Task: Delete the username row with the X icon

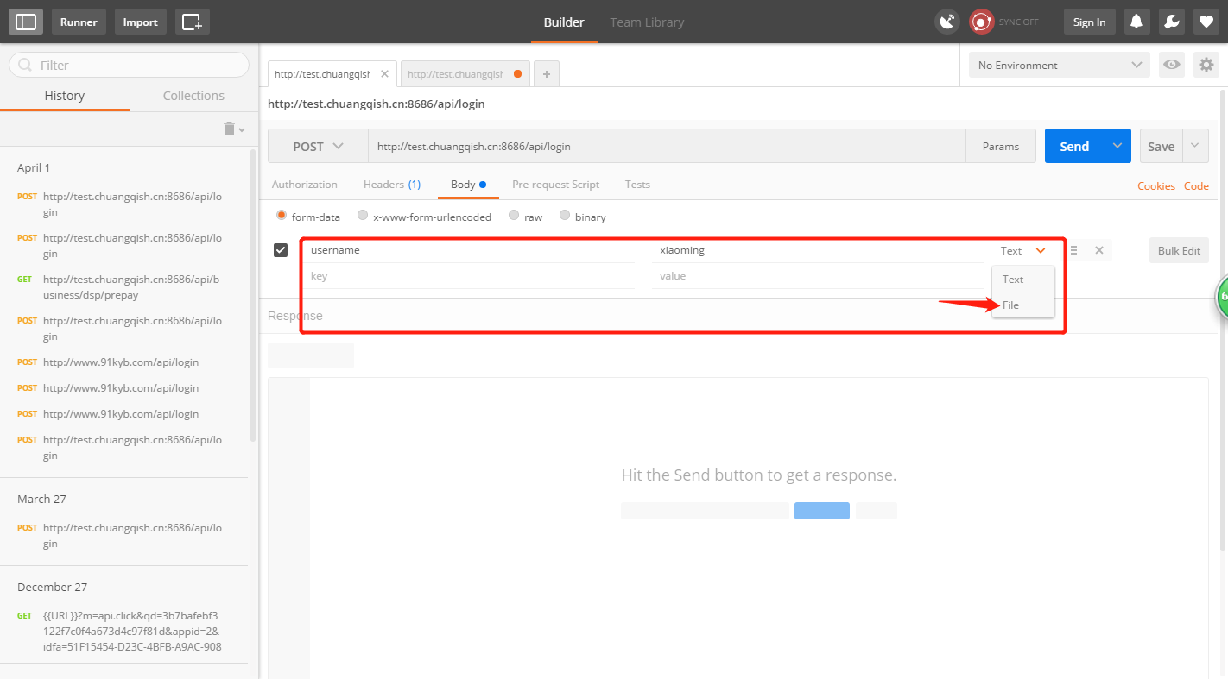Action: point(1099,250)
